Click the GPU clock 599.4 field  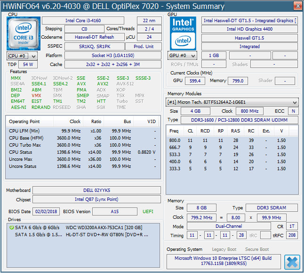point(195,81)
